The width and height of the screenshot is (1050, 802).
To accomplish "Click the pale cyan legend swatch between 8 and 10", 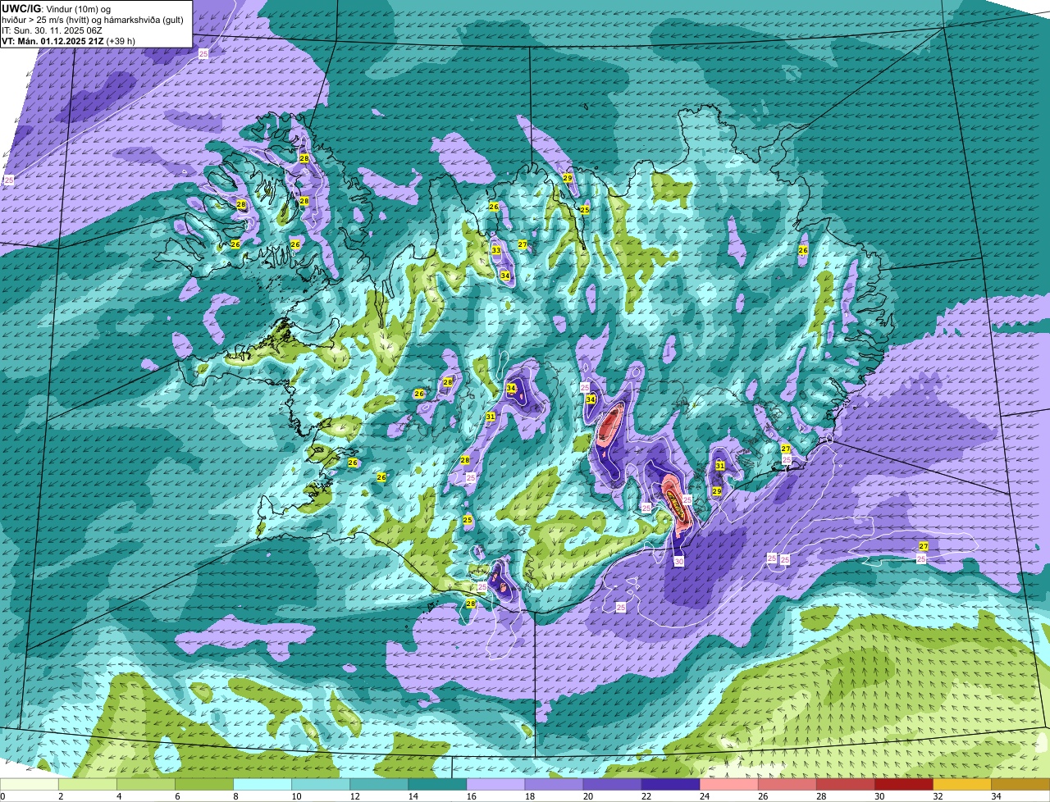I will pos(262,784).
